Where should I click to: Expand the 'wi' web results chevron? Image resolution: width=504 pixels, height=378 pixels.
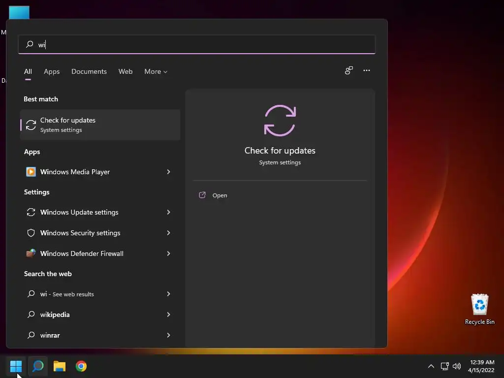coord(168,294)
